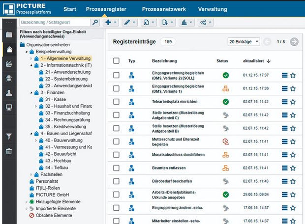
Task: Collapse the Beispielverwaltung tree node
Action: pyautogui.click(x=27, y=52)
